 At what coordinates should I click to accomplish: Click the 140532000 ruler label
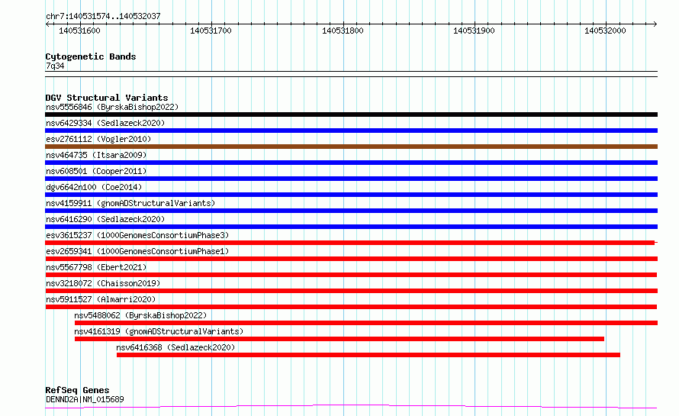[x=605, y=31]
